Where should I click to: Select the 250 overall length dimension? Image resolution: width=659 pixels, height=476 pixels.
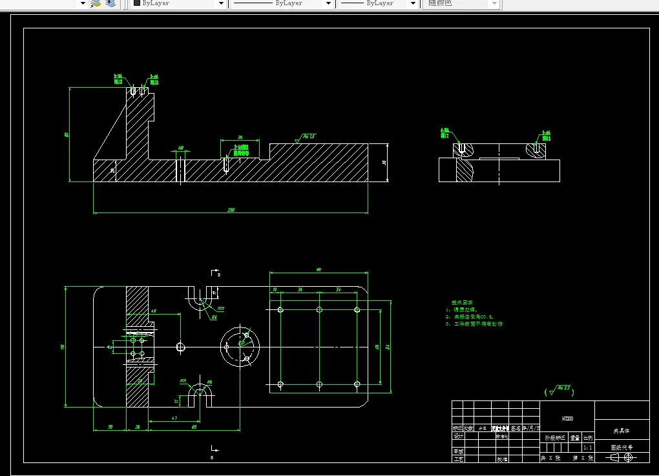click(x=231, y=210)
